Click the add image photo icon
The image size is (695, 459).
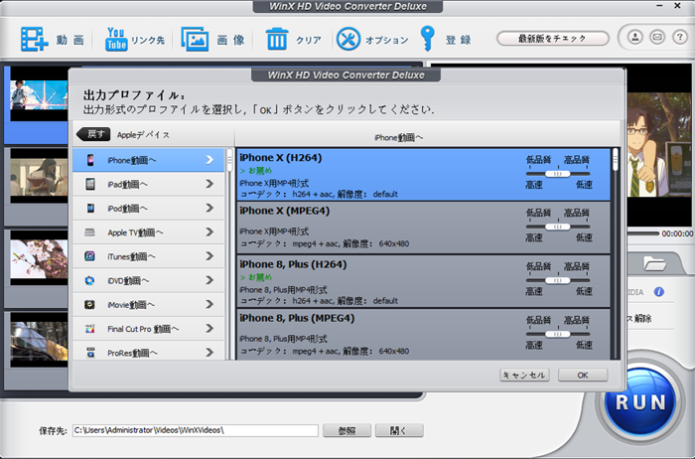[195, 40]
